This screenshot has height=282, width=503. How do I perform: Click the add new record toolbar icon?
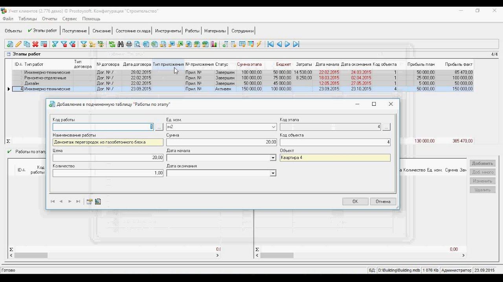tap(10, 44)
